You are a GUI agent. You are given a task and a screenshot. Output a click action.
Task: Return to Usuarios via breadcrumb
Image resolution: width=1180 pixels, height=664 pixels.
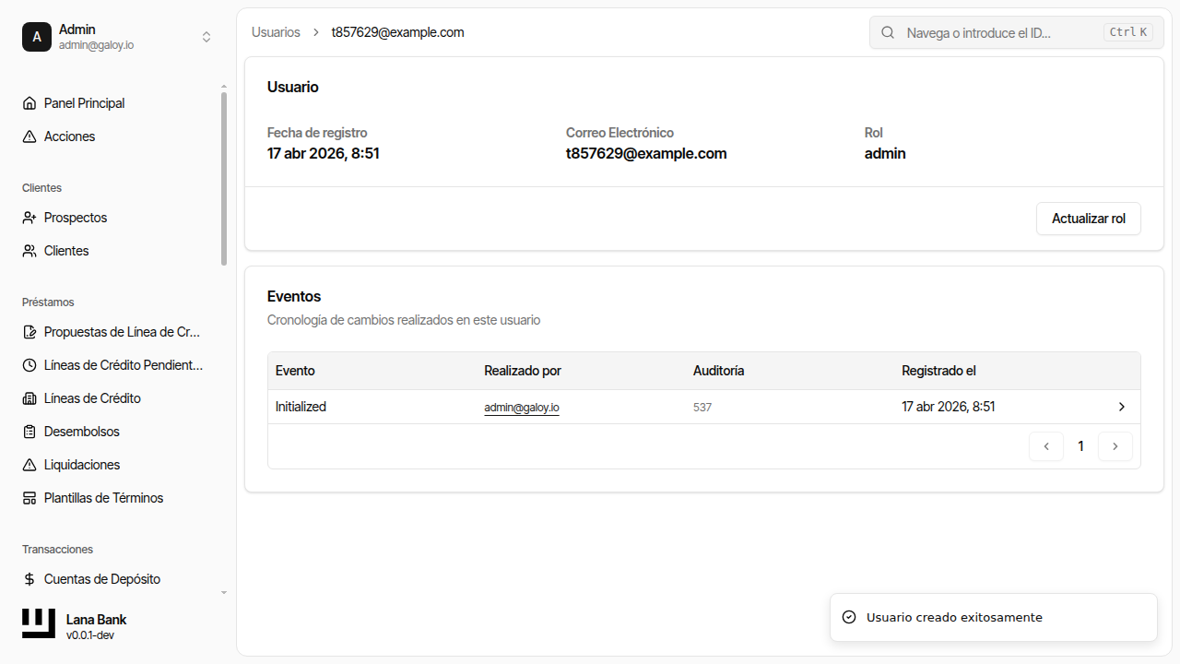pyautogui.click(x=276, y=32)
